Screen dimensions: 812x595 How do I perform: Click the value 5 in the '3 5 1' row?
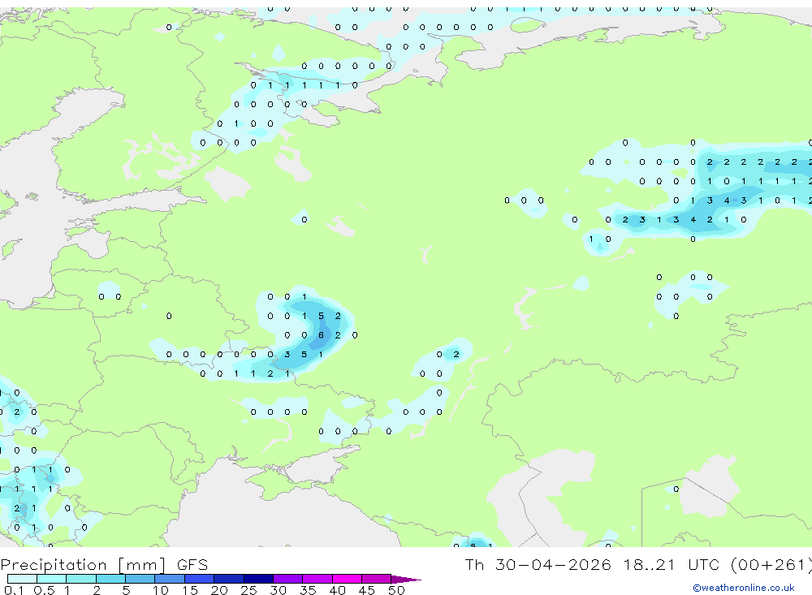click(304, 355)
